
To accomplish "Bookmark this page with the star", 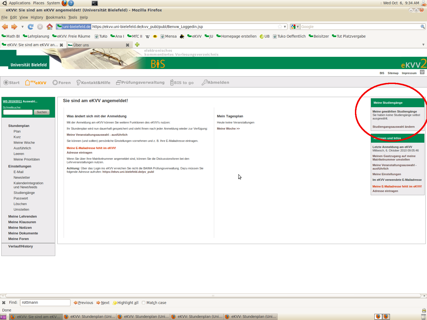I will 280,27.
